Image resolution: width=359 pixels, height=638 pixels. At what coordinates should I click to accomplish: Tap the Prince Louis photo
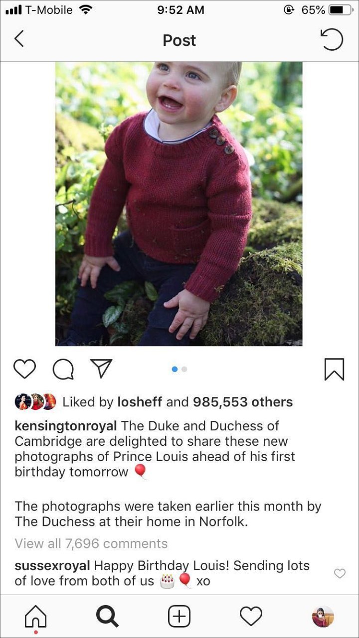point(179,204)
